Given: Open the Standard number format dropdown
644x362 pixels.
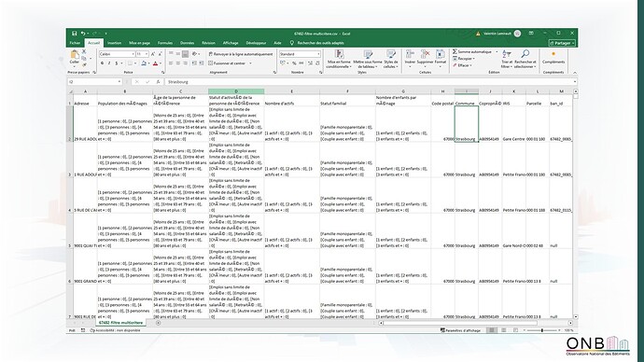Looking at the screenshot, I should (x=318, y=54).
